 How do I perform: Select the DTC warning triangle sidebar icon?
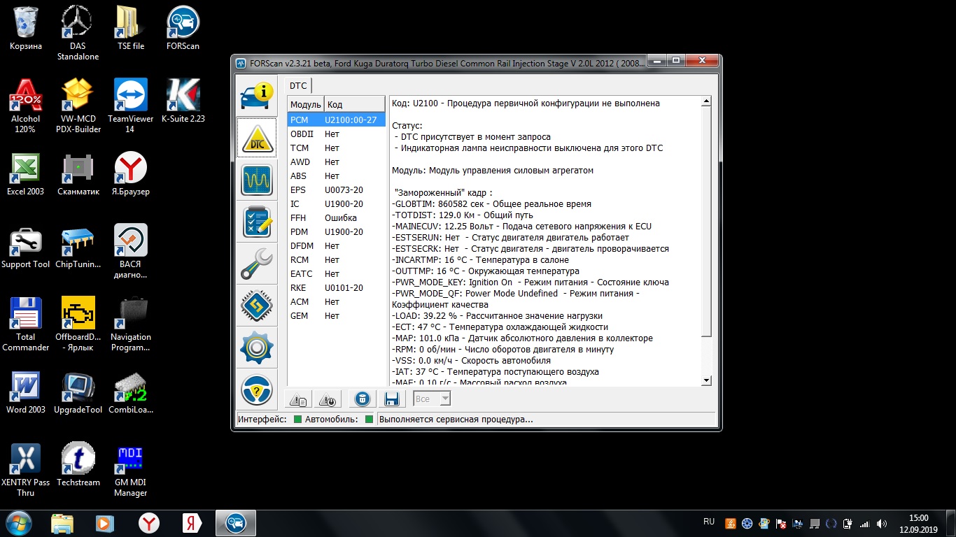(256, 138)
